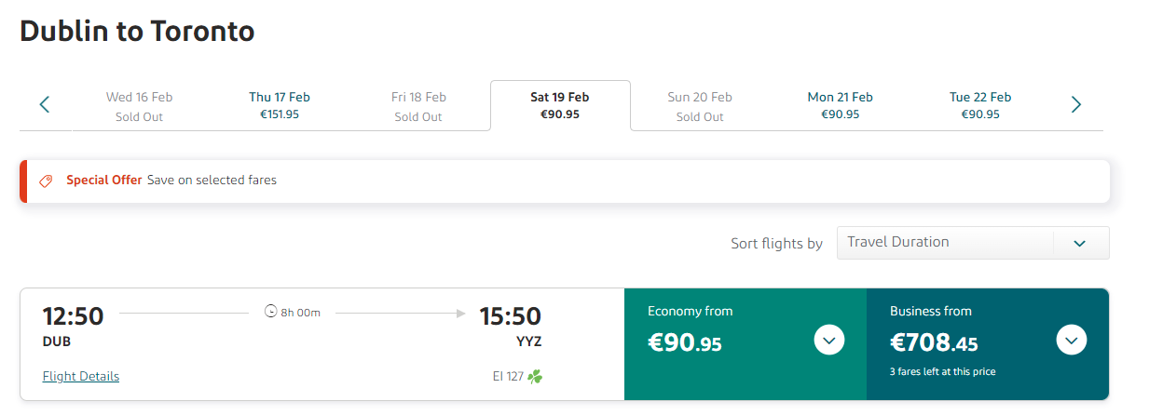The height and width of the screenshot is (415, 1149).
Task: Click the sold out Fri 18 Feb tab
Action: (419, 105)
